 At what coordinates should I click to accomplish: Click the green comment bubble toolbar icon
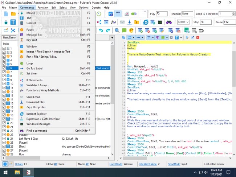[x=124, y=30]
